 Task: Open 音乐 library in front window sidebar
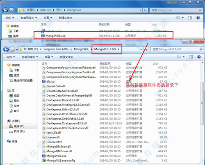(x=14, y=111)
